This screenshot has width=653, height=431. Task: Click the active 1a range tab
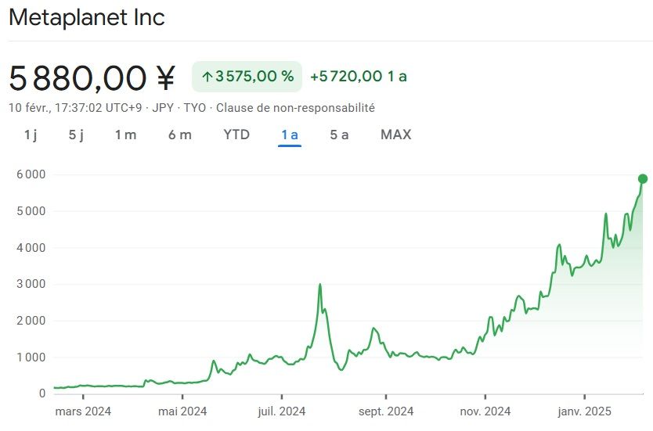click(x=290, y=135)
